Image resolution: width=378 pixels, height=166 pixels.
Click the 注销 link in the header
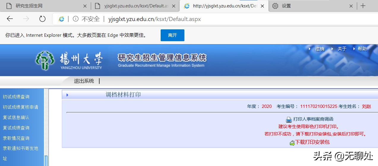(x=320, y=49)
